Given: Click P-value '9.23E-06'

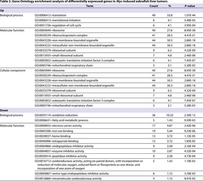Looking at the screenshot, I should pos(190,131).
